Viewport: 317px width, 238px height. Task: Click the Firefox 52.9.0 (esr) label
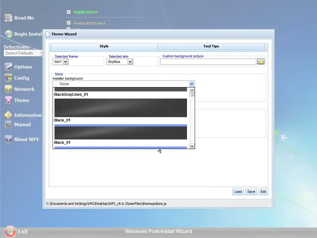point(89,23)
